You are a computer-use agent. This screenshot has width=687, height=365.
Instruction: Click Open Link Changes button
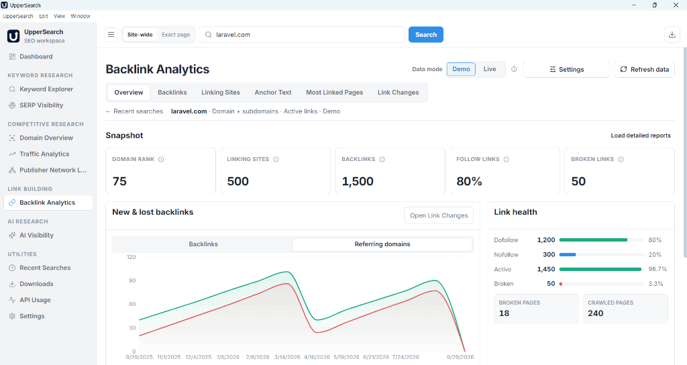click(439, 215)
